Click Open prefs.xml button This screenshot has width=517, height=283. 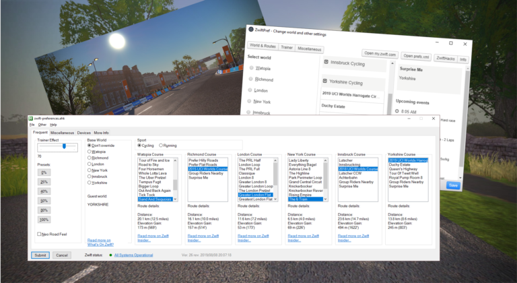(x=416, y=56)
